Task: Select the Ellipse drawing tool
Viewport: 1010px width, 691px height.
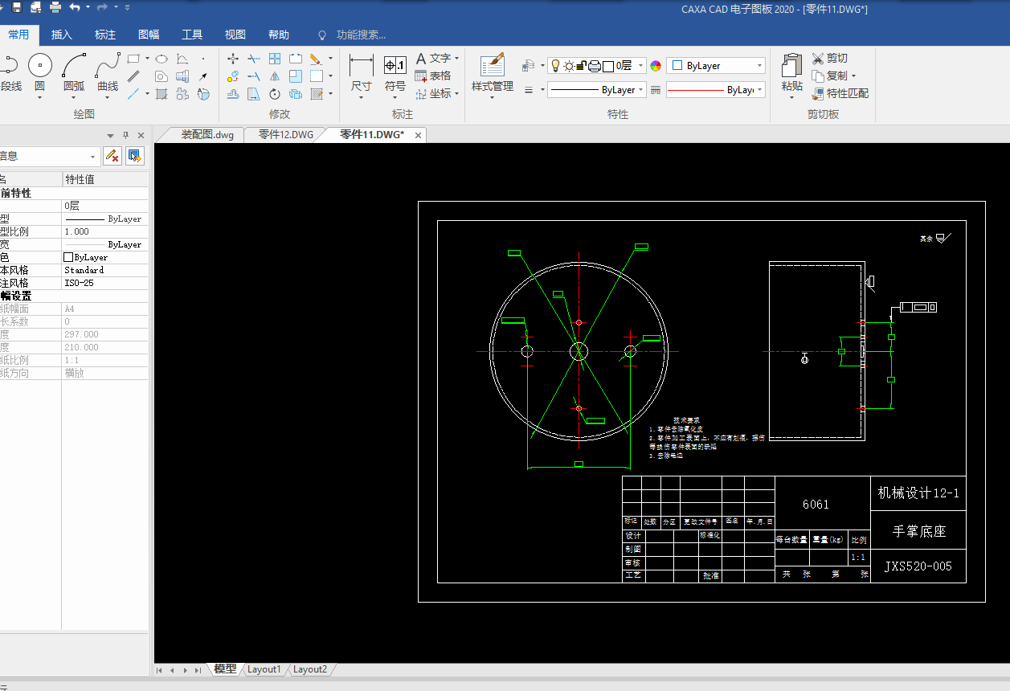Action: [x=162, y=59]
